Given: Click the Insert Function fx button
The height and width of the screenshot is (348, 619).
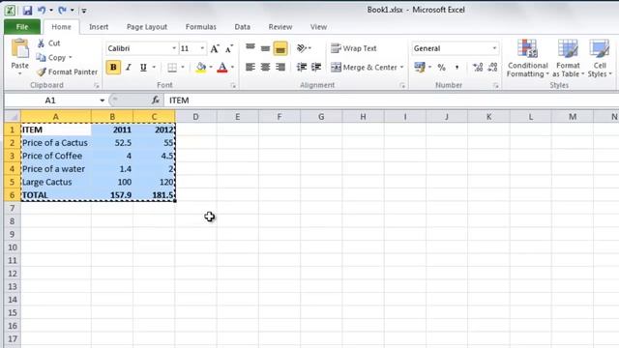Looking at the screenshot, I should [156, 101].
